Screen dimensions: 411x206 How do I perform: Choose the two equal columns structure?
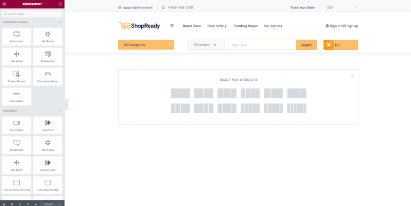(204, 93)
